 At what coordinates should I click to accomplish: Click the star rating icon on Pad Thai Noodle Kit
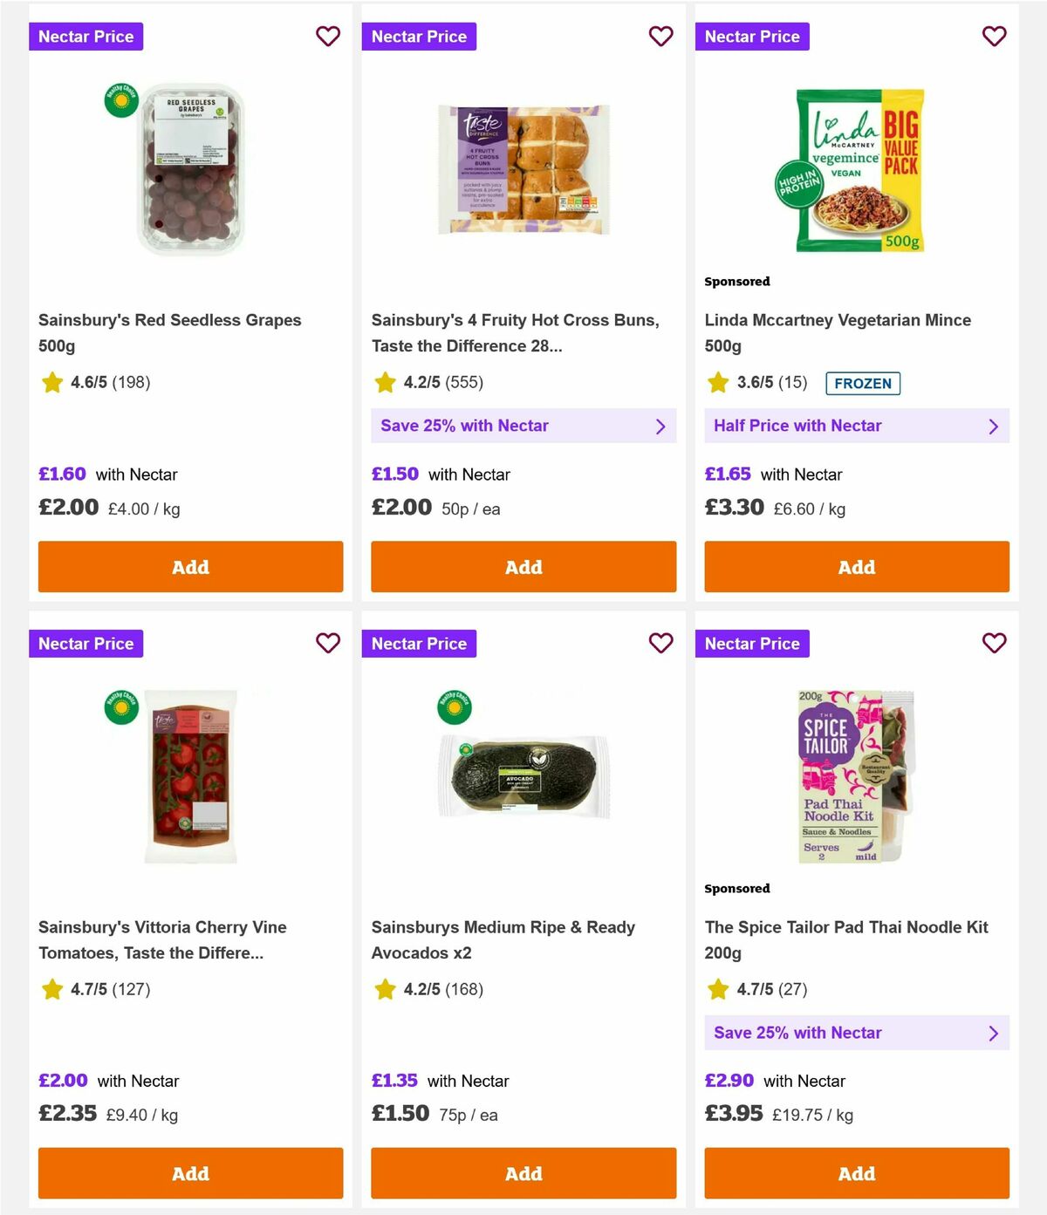(x=718, y=989)
